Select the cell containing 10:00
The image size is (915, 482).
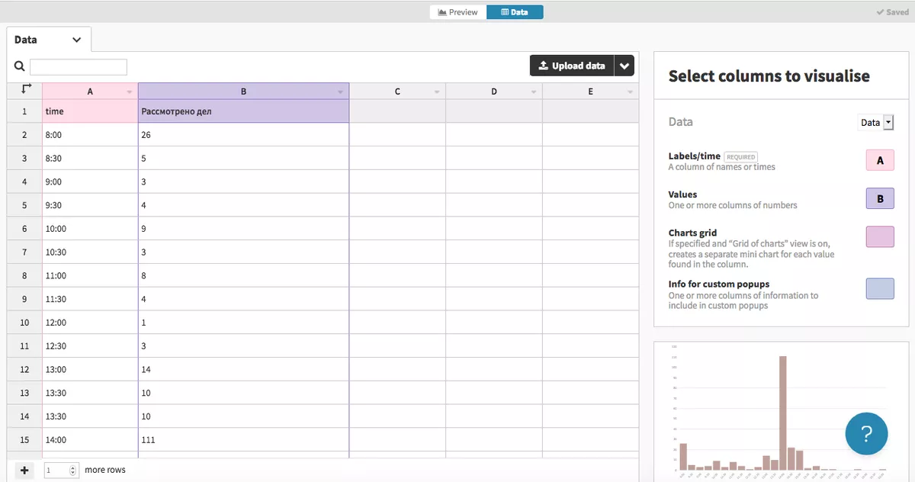[x=90, y=229]
